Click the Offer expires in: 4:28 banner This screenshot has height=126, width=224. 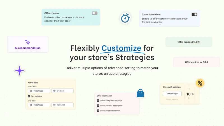189,42
